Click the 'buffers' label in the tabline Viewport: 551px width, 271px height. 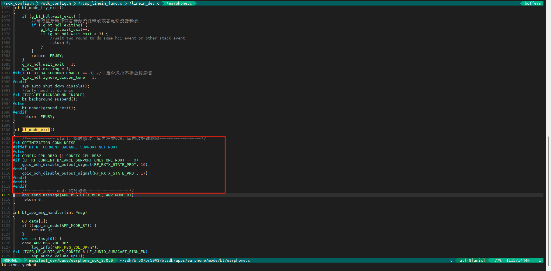pyautogui.click(x=533, y=3)
